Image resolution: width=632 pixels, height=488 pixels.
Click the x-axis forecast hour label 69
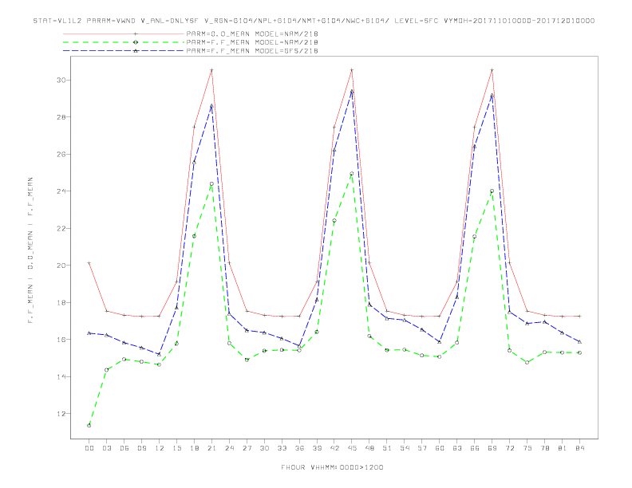pyautogui.click(x=492, y=448)
